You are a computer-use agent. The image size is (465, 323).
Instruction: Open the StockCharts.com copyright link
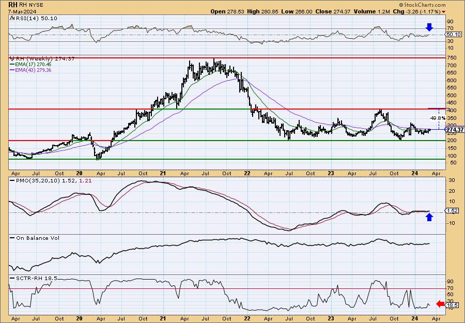coord(422,5)
